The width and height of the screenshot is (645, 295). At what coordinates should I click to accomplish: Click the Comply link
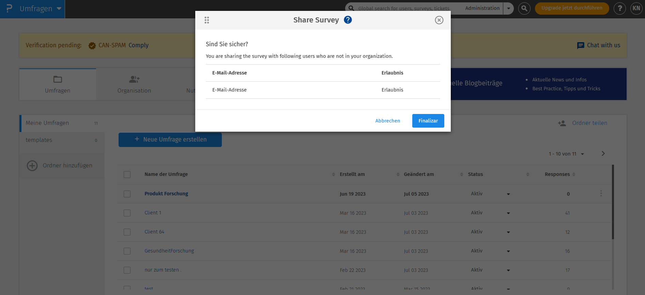tap(138, 45)
